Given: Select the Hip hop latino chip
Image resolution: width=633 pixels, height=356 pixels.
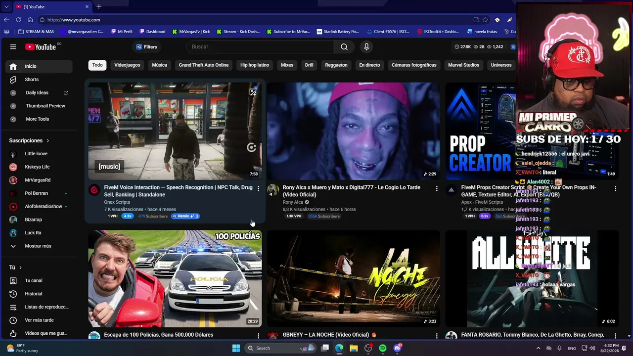Looking at the screenshot, I should point(255,65).
